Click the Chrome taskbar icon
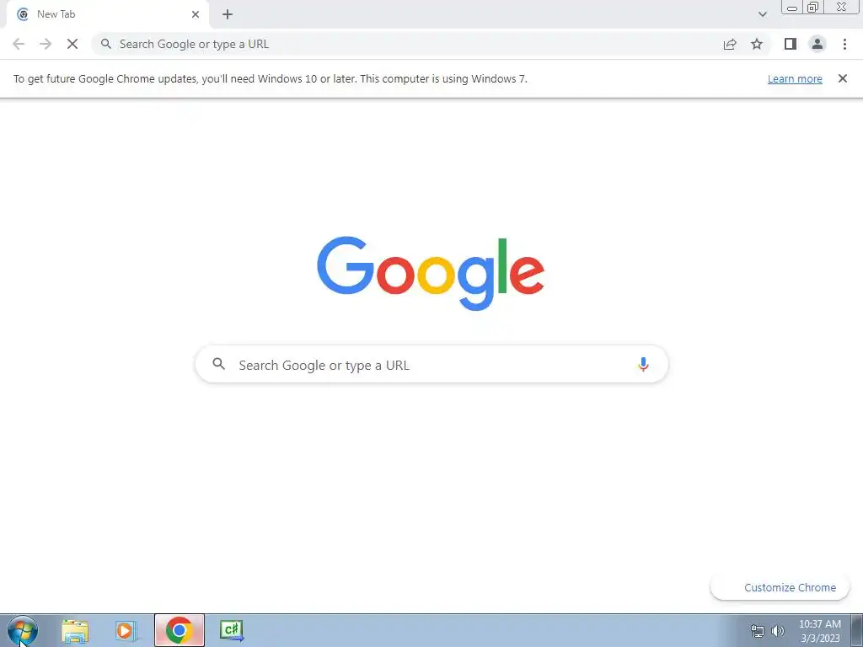863x647 pixels. [179, 630]
